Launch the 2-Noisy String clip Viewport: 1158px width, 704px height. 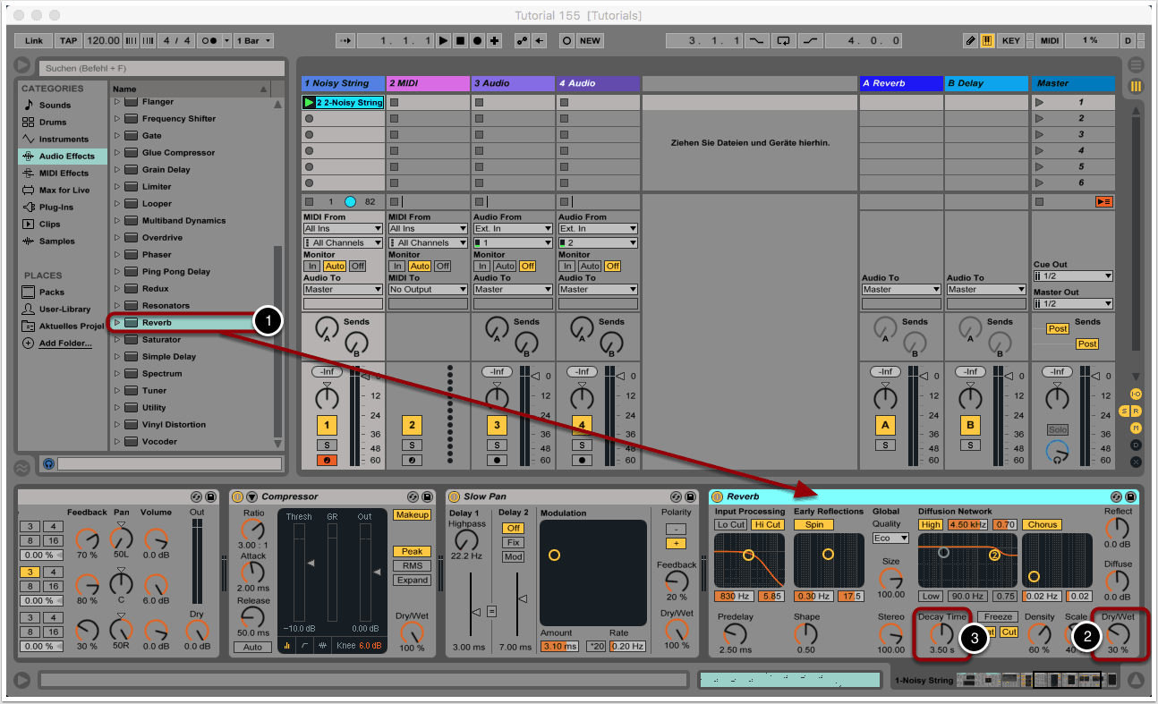pyautogui.click(x=310, y=103)
